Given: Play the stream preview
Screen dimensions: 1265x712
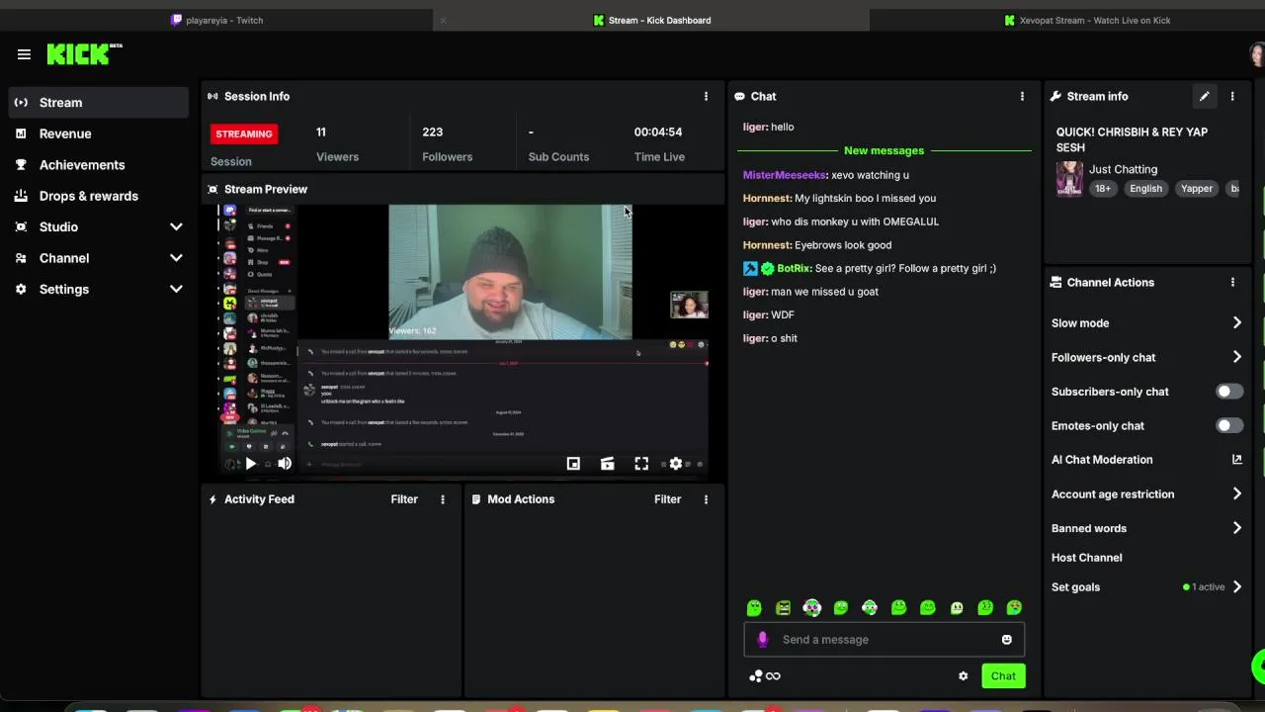Looking at the screenshot, I should point(250,463).
